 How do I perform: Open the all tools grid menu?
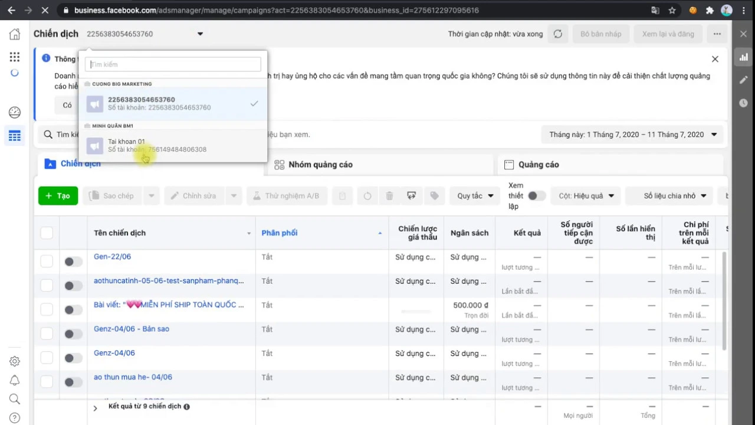point(15,57)
